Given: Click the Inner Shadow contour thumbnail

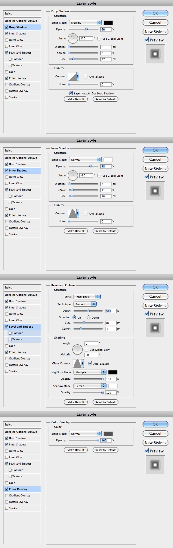Looking at the screenshot, I should [x=72, y=213].
